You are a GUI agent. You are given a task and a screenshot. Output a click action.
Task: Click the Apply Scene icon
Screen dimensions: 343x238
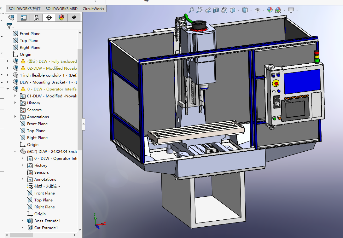point(278,10)
